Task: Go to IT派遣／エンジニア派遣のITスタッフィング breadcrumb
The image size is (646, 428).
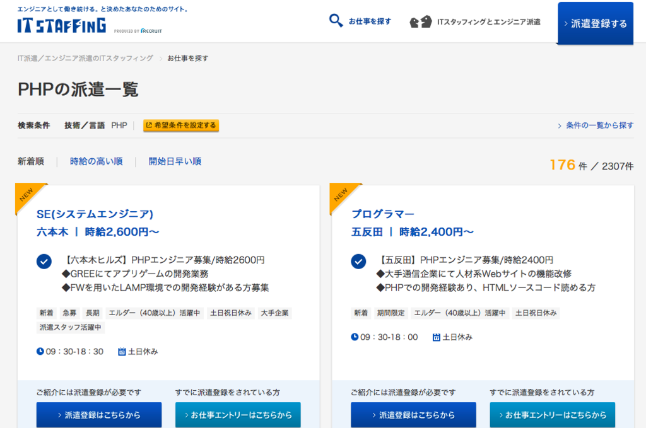Action: coord(85,59)
